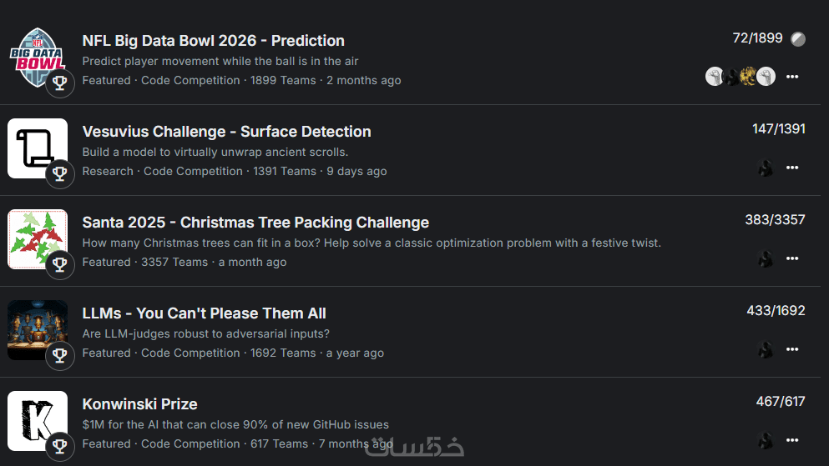Image resolution: width=829 pixels, height=466 pixels.
Task: Click the NFL Big Data Bowl logo thumbnail
Action: point(37,55)
